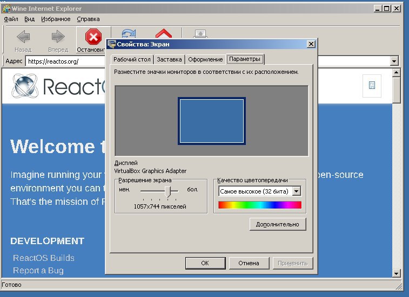Open the Вид menu

click(x=30, y=19)
